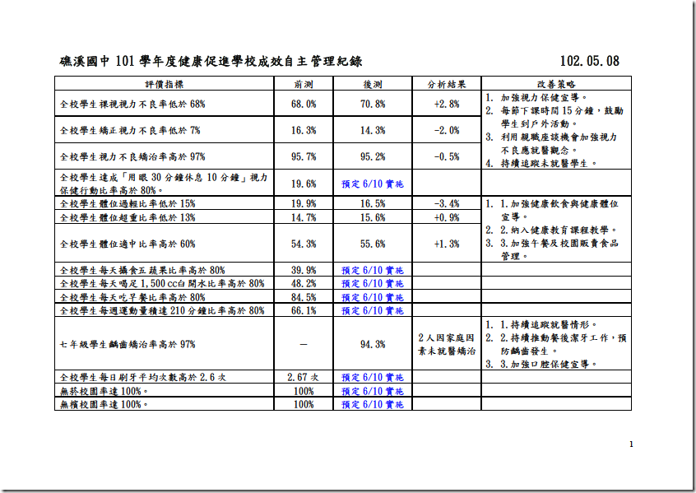Click the row label 全校學生體位超重比率低於13%
This screenshot has width=696, height=493.
point(128,217)
